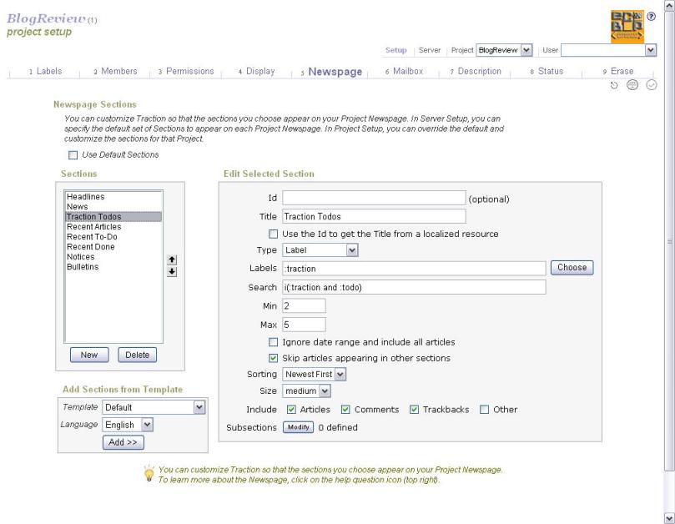Click the checkmark apply icon
Screen dimensions: 675x524
(652, 86)
